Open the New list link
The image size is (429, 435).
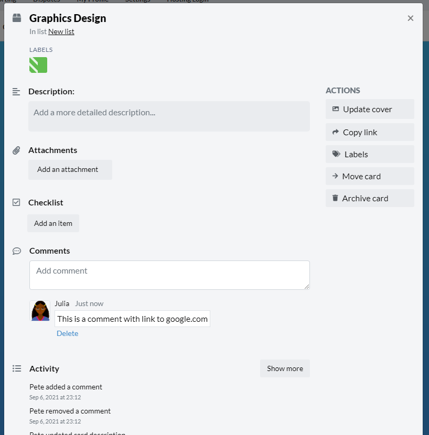pyautogui.click(x=61, y=31)
